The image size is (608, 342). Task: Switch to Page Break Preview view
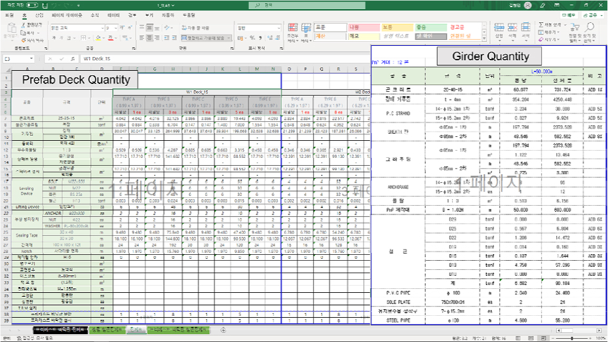click(x=544, y=338)
